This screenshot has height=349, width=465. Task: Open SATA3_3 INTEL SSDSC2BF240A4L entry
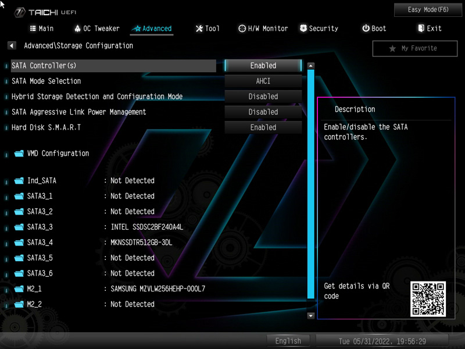click(x=98, y=227)
